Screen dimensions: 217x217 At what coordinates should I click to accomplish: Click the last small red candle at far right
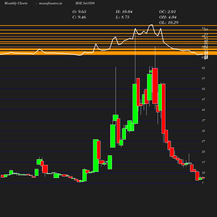[203, 178]
